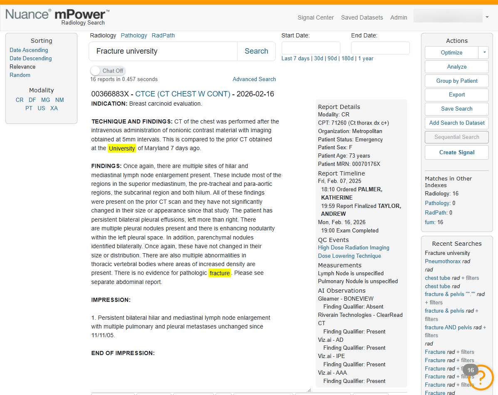Click RadPath index matches link
498x395 pixels.
(436, 212)
